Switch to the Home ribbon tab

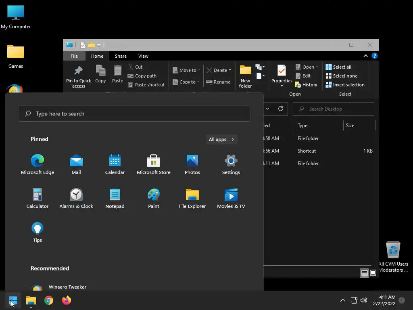pyautogui.click(x=97, y=56)
